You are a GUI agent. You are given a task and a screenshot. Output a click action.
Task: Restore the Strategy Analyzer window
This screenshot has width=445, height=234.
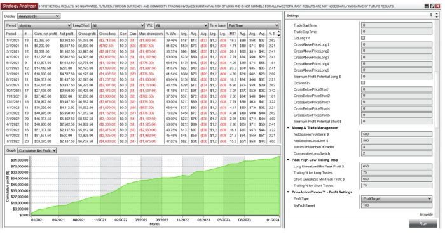coord(432,6)
